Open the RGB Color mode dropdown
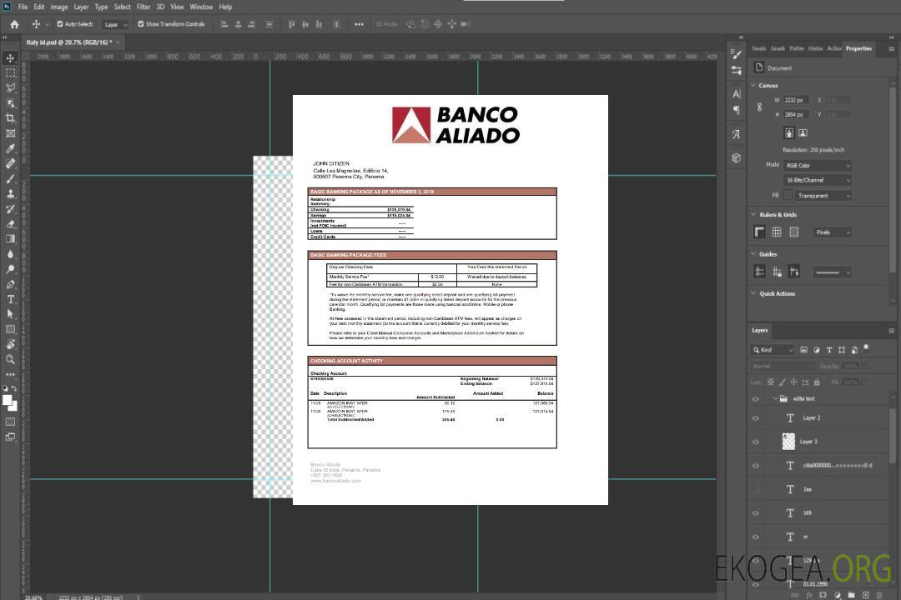The height and width of the screenshot is (600, 901). pyautogui.click(x=817, y=165)
